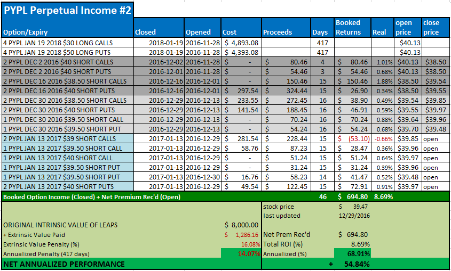
Task: Click the 'stock price' label
Action: pos(279,207)
